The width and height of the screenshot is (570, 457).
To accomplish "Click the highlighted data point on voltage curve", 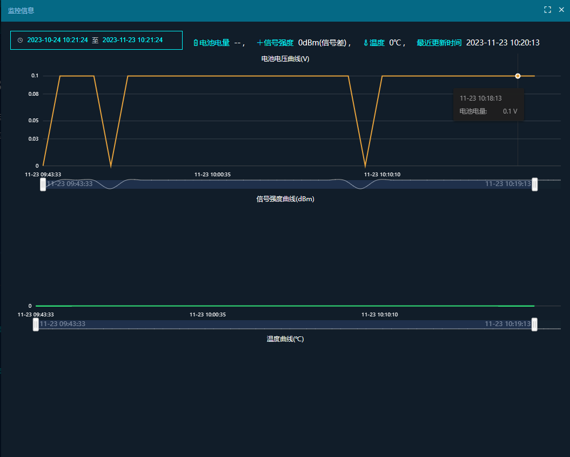I will coord(518,76).
